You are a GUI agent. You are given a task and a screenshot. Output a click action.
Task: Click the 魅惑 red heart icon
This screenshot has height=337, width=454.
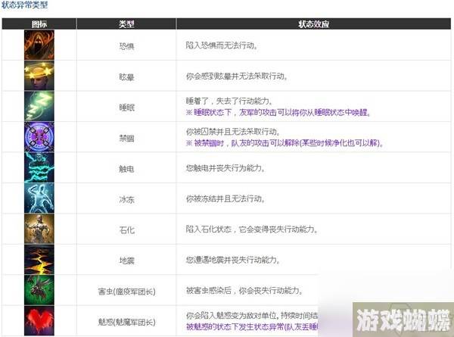[39, 320]
